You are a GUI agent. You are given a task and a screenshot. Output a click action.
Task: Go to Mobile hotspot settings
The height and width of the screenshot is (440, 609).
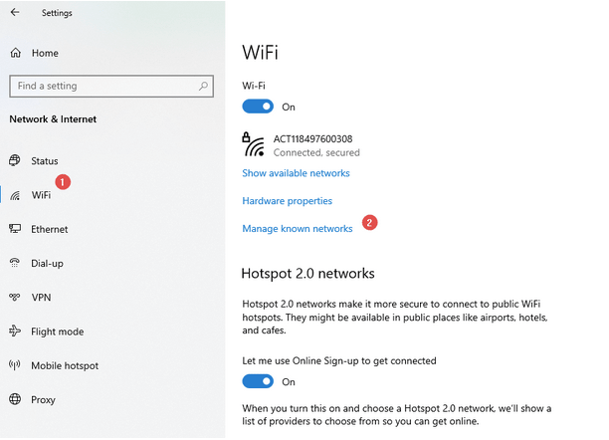tap(65, 365)
